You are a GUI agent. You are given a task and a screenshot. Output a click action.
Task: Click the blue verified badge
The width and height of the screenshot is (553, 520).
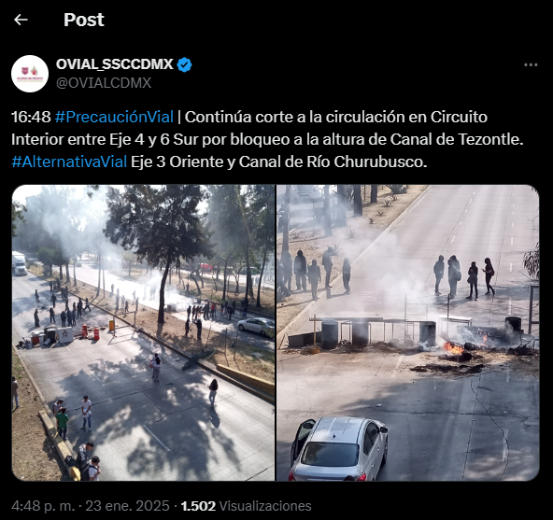pos(184,64)
